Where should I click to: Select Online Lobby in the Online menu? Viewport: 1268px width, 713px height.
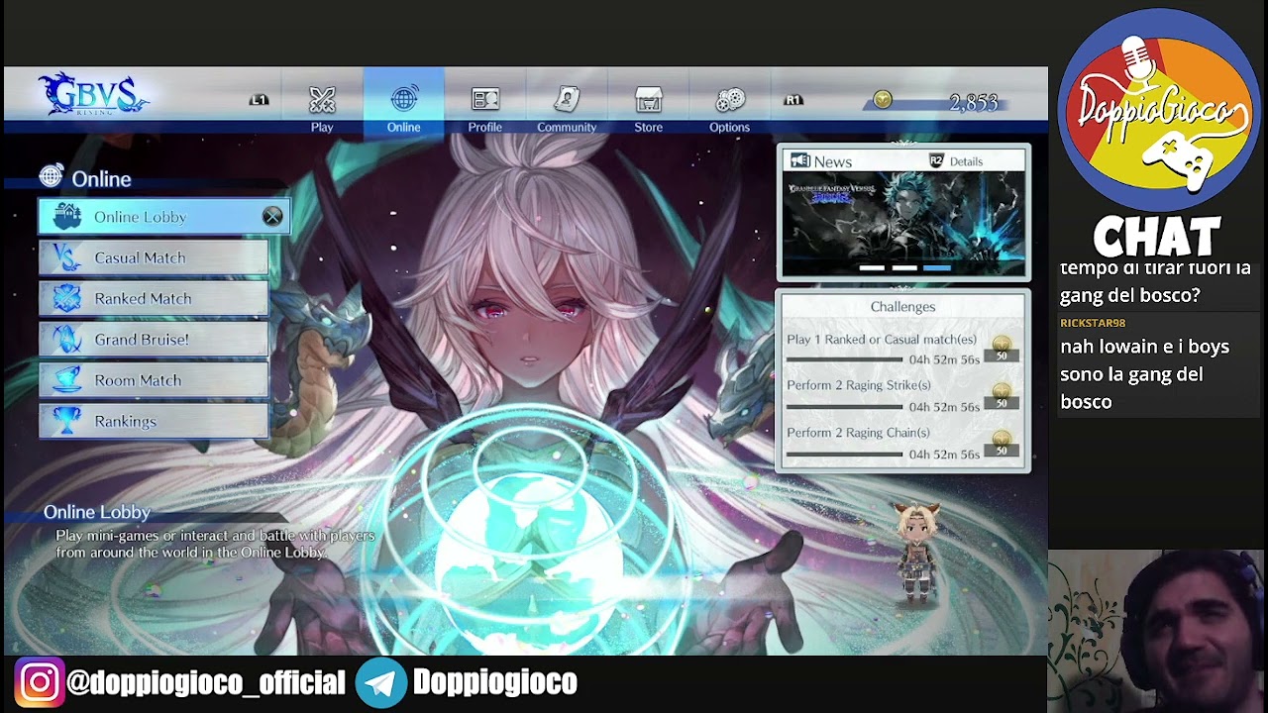[x=164, y=217]
